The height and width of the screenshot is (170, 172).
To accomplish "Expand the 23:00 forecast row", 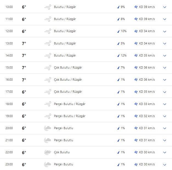I will [165, 165].
